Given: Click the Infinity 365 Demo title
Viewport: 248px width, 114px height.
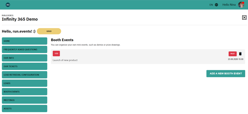Looking at the screenshot, I should (20, 19).
